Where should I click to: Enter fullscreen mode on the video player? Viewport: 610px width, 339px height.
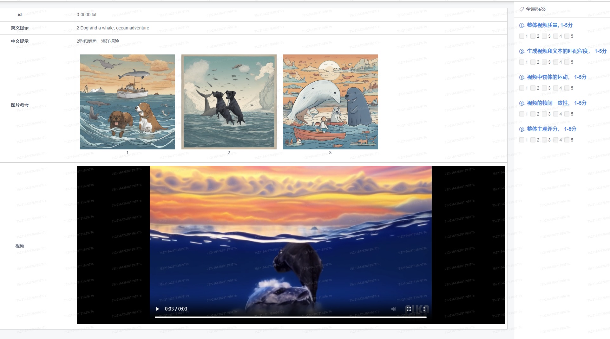[409, 309]
